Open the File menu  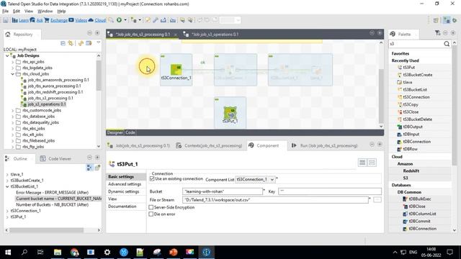(x=5, y=12)
